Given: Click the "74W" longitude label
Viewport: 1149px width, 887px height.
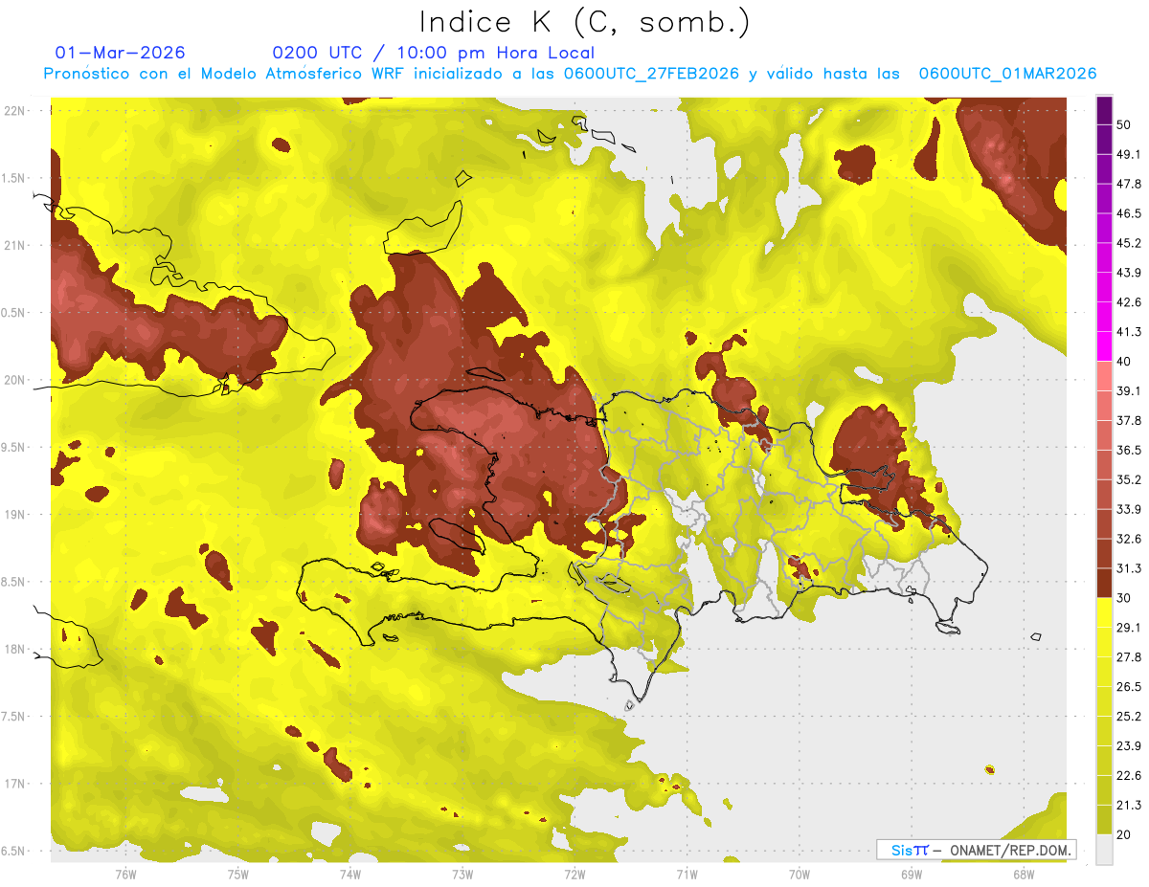Looking at the screenshot, I should [x=349, y=874].
